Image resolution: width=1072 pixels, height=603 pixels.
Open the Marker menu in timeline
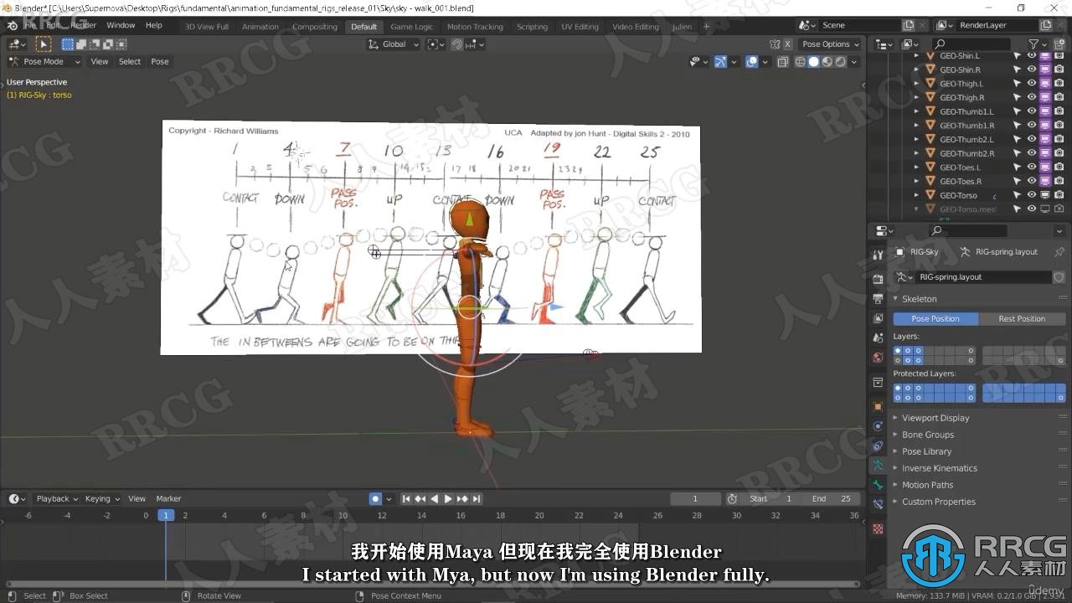(x=168, y=499)
